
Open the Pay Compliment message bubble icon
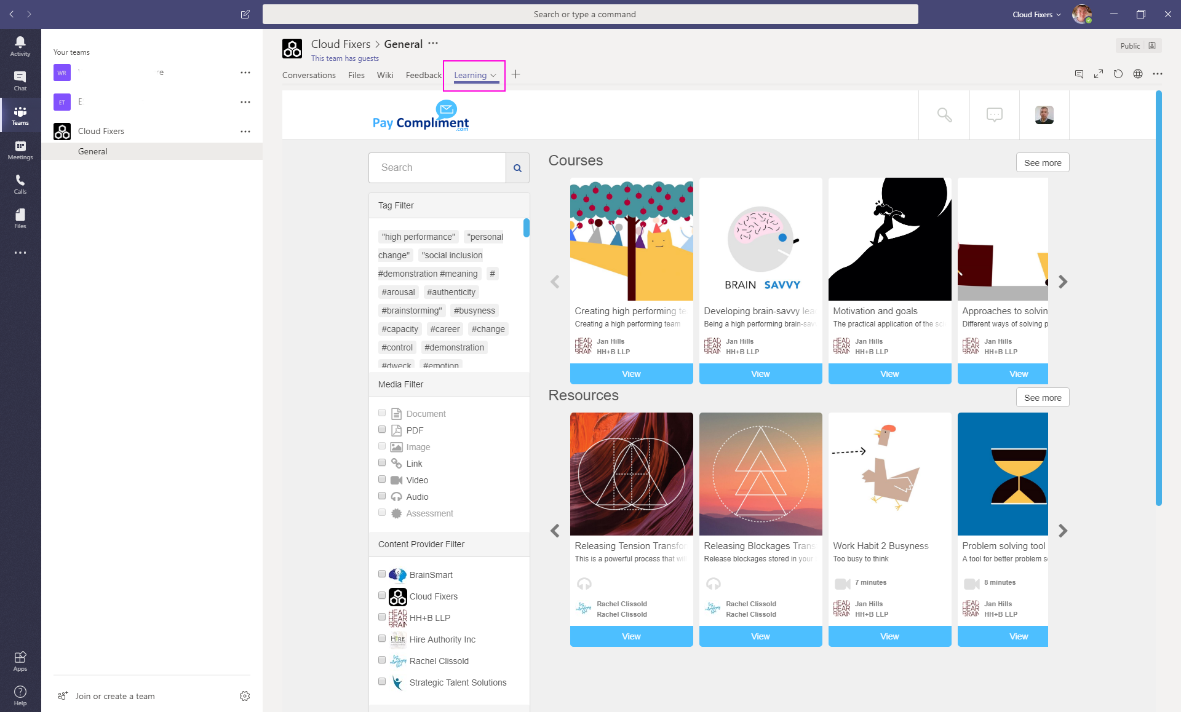pyautogui.click(x=995, y=115)
